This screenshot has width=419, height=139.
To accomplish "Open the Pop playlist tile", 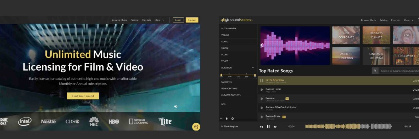I will coord(406,35).
